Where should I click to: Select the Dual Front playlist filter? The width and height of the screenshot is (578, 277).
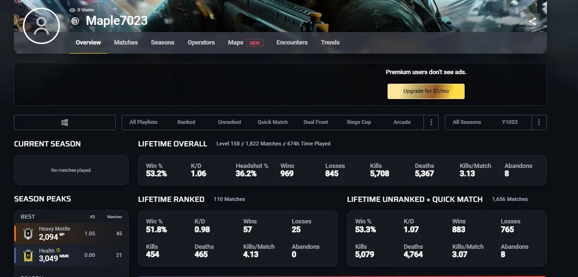pyautogui.click(x=316, y=122)
